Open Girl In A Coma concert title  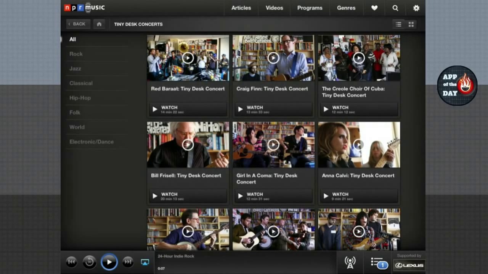tap(267, 179)
